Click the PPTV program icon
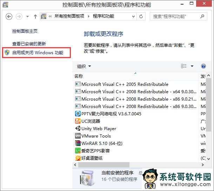Viewport: 214px width, 191px height. tap(78, 114)
